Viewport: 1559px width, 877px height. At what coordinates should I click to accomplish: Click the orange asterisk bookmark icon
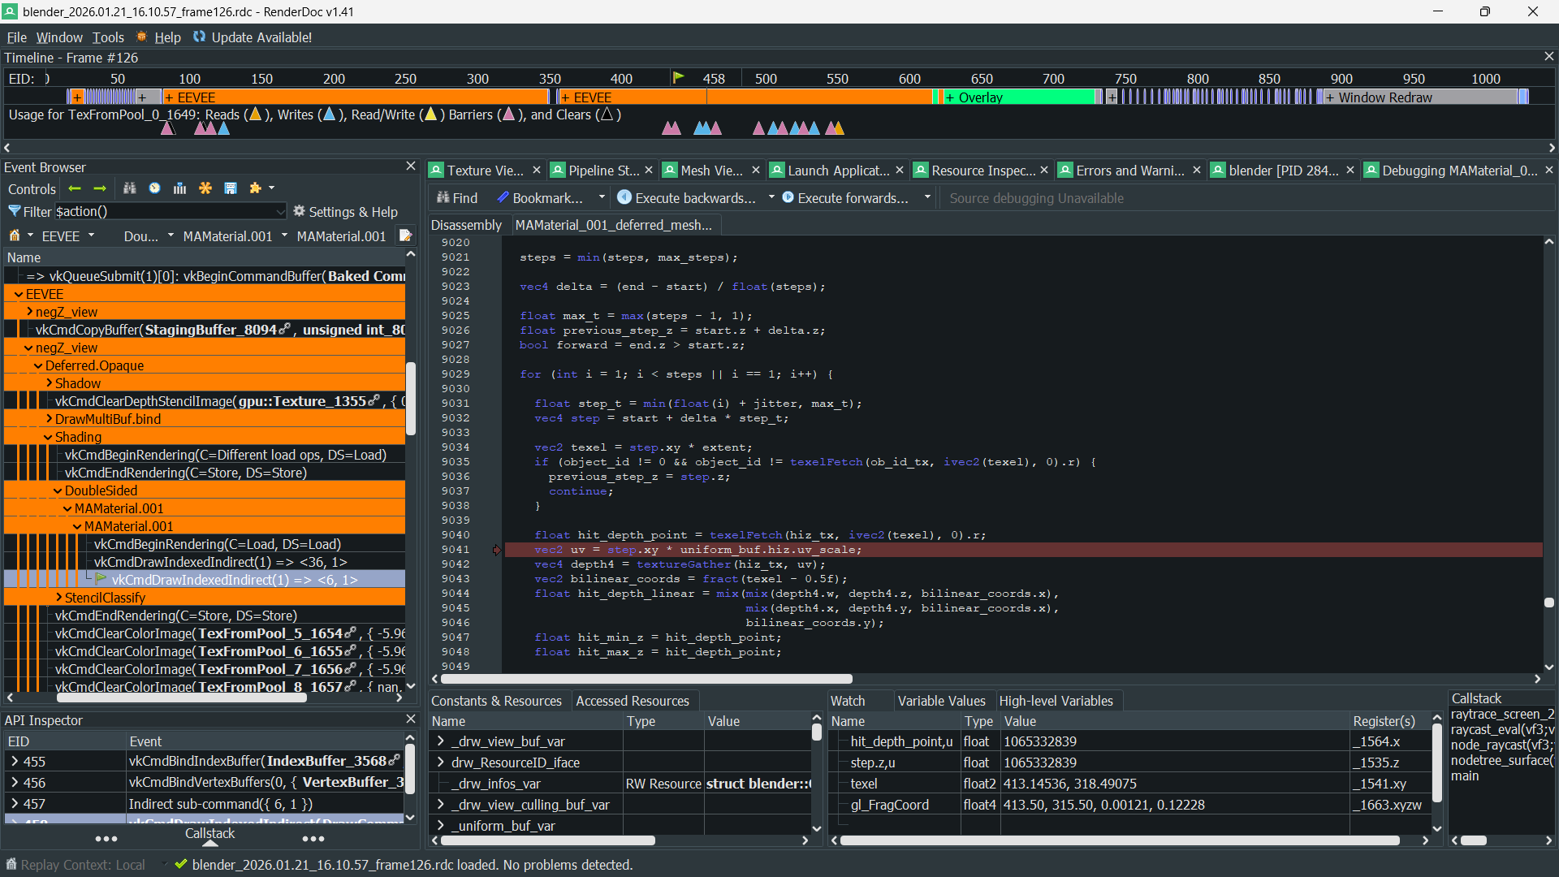click(x=205, y=188)
